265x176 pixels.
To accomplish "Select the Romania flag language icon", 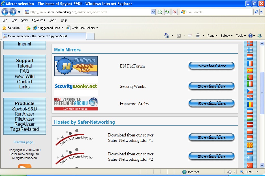I will click(x=250, y=104).
